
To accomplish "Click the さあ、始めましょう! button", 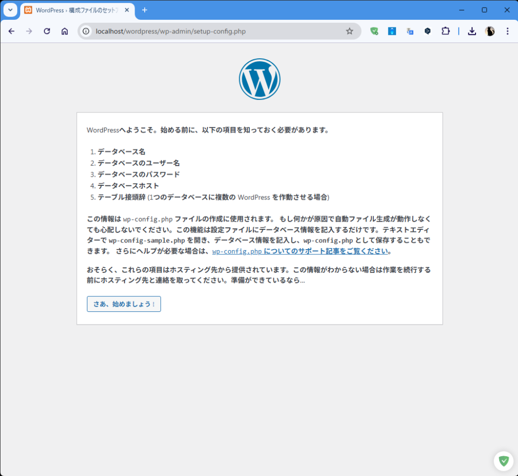I will (x=124, y=304).
